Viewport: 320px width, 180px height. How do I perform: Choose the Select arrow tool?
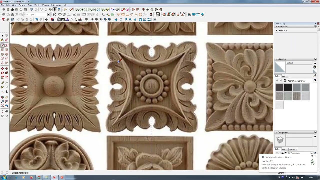tap(2, 36)
